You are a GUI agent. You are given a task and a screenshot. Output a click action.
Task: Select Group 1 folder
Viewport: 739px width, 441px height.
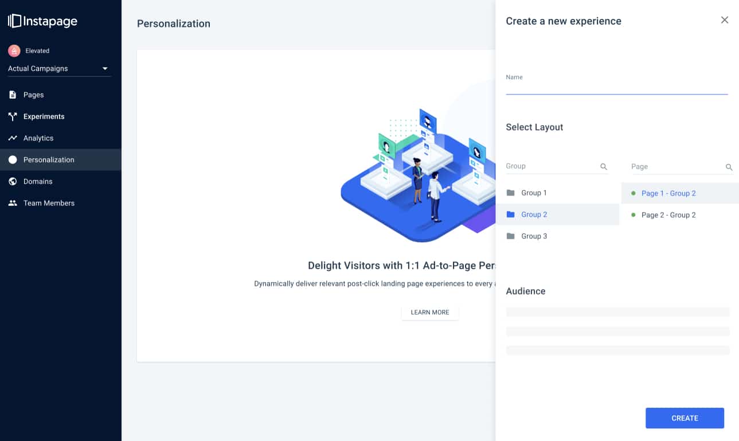point(534,193)
